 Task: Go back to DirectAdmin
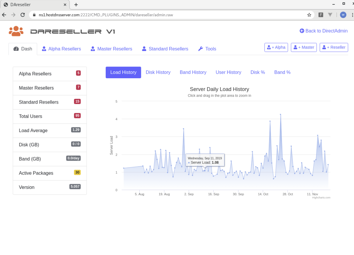point(324,31)
